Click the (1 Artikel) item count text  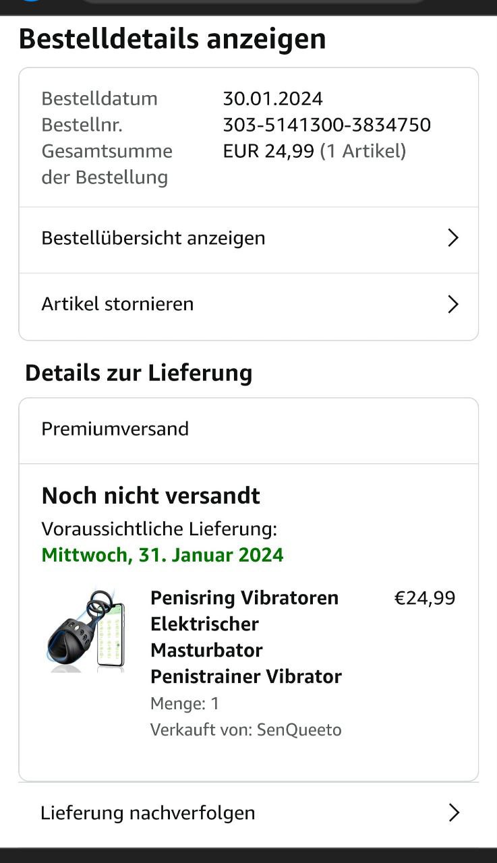click(x=363, y=151)
